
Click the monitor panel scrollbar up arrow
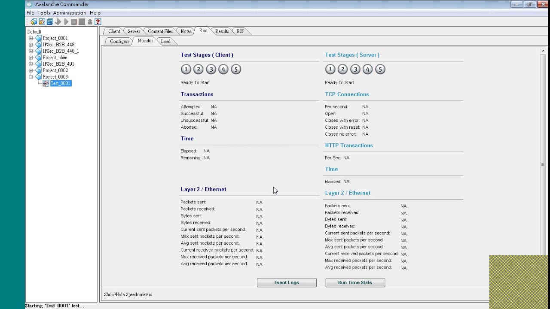[x=543, y=51]
